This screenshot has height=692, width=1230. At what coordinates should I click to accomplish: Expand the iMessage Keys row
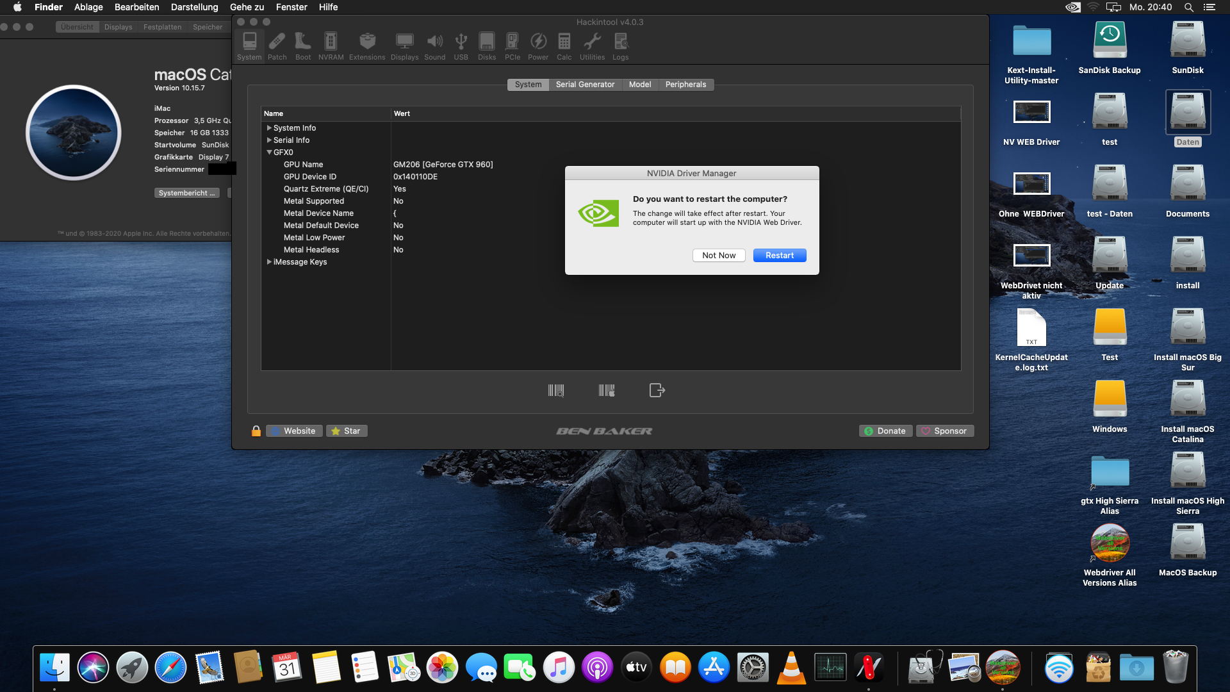click(x=270, y=262)
